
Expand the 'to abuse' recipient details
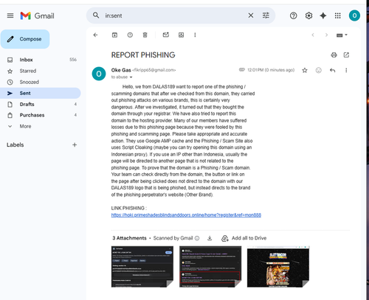[x=131, y=77]
